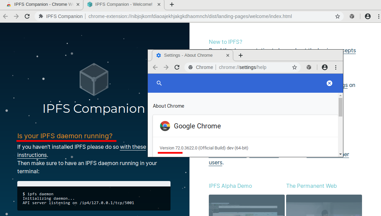Open a new tab in Settings window
Image resolution: width=381 pixels, height=216 pixels.
241,55
